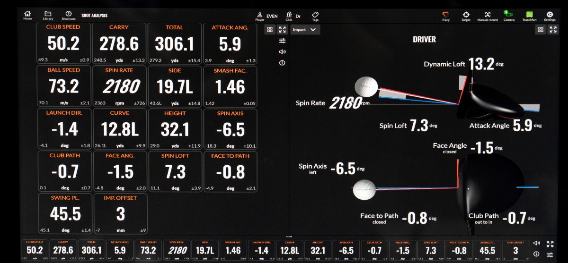Select the Club Speed data tile
Image resolution: width=568 pixels, height=263 pixels.
point(63,43)
